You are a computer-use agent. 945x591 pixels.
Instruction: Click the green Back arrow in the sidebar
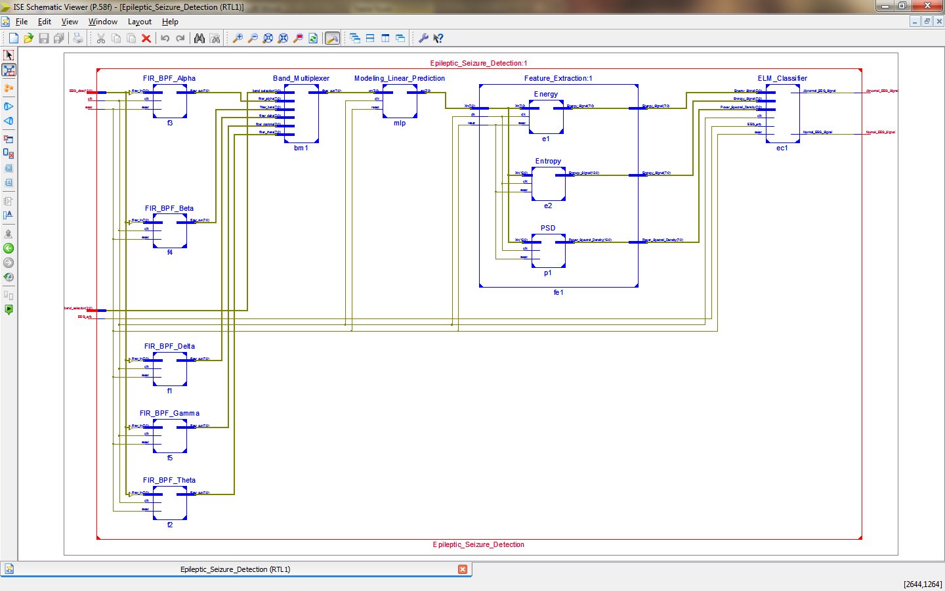click(x=9, y=248)
